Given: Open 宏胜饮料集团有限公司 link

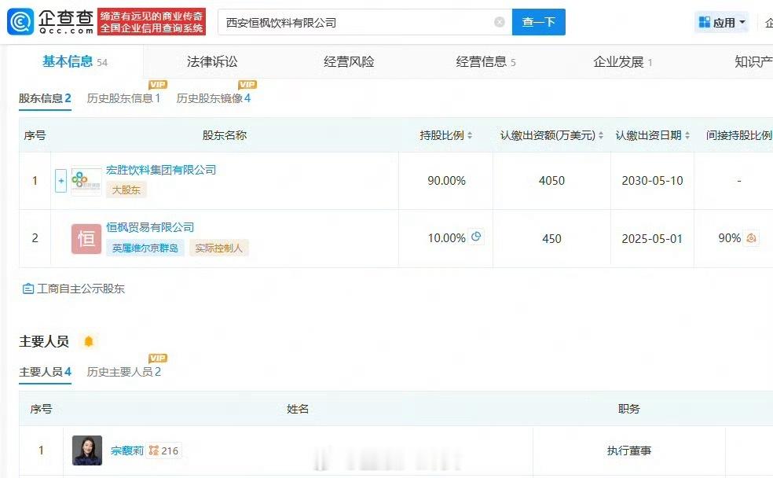Looking at the screenshot, I should pyautogui.click(x=161, y=170).
